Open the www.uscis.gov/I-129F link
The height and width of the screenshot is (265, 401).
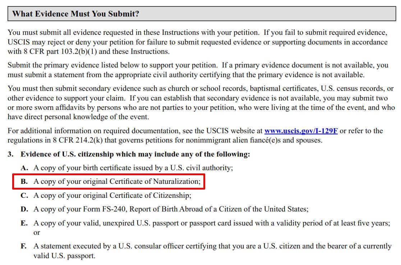(x=301, y=131)
